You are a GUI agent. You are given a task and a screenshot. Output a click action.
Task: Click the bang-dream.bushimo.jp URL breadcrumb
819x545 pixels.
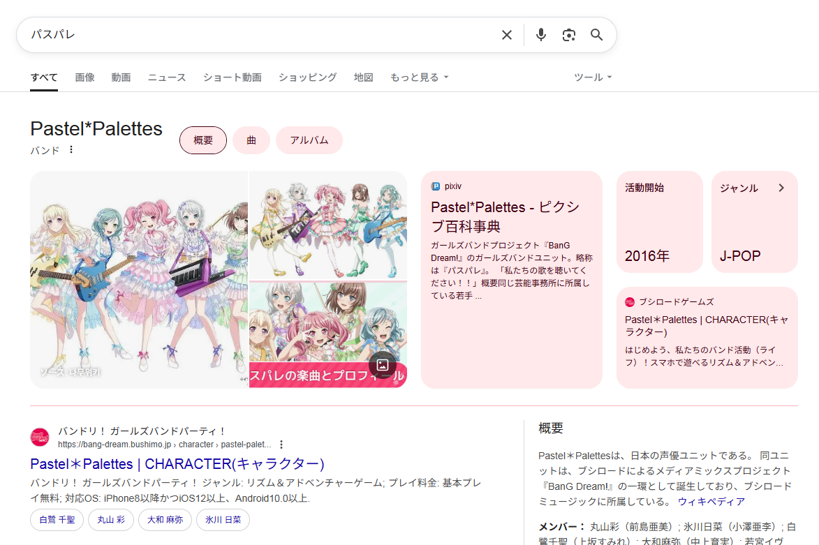point(165,445)
